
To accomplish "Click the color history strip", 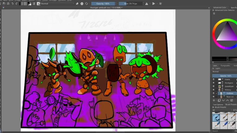I will [x=225, y=59].
